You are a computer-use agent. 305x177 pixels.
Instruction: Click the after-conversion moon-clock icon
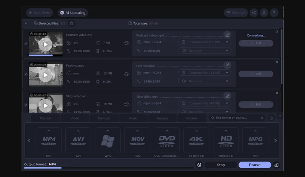click(199, 165)
